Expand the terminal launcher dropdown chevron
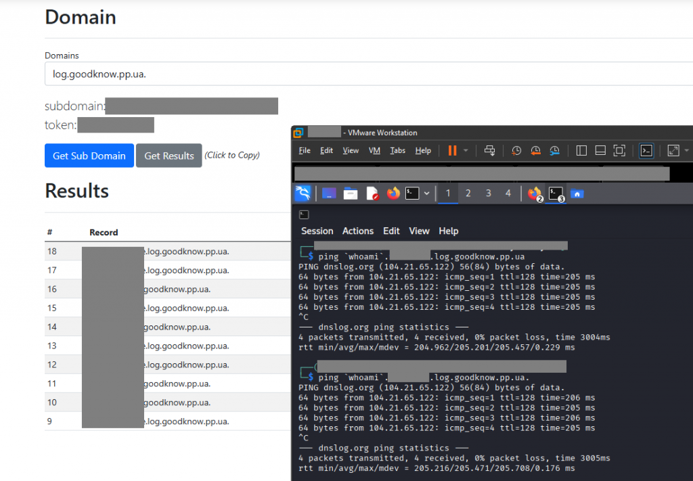This screenshot has width=693, height=481. point(426,193)
